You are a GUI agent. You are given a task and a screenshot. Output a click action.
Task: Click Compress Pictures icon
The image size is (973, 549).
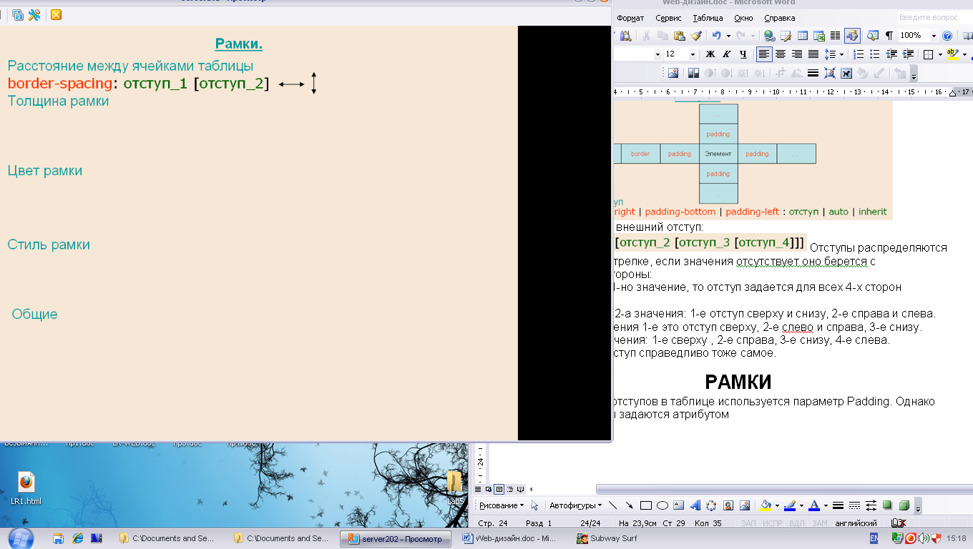[830, 73]
